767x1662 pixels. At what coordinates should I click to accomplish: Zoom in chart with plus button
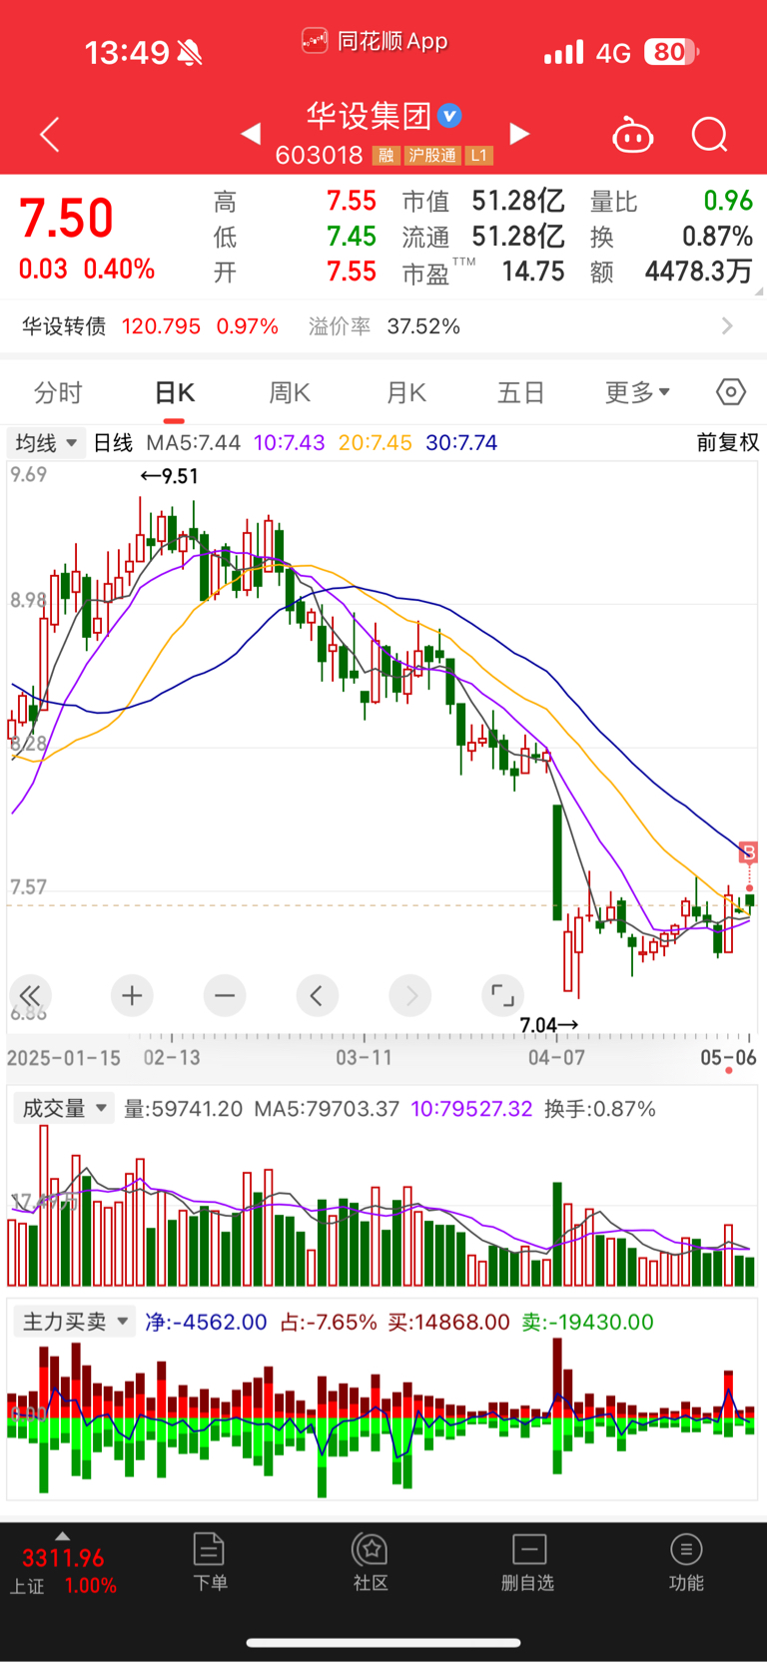(132, 995)
